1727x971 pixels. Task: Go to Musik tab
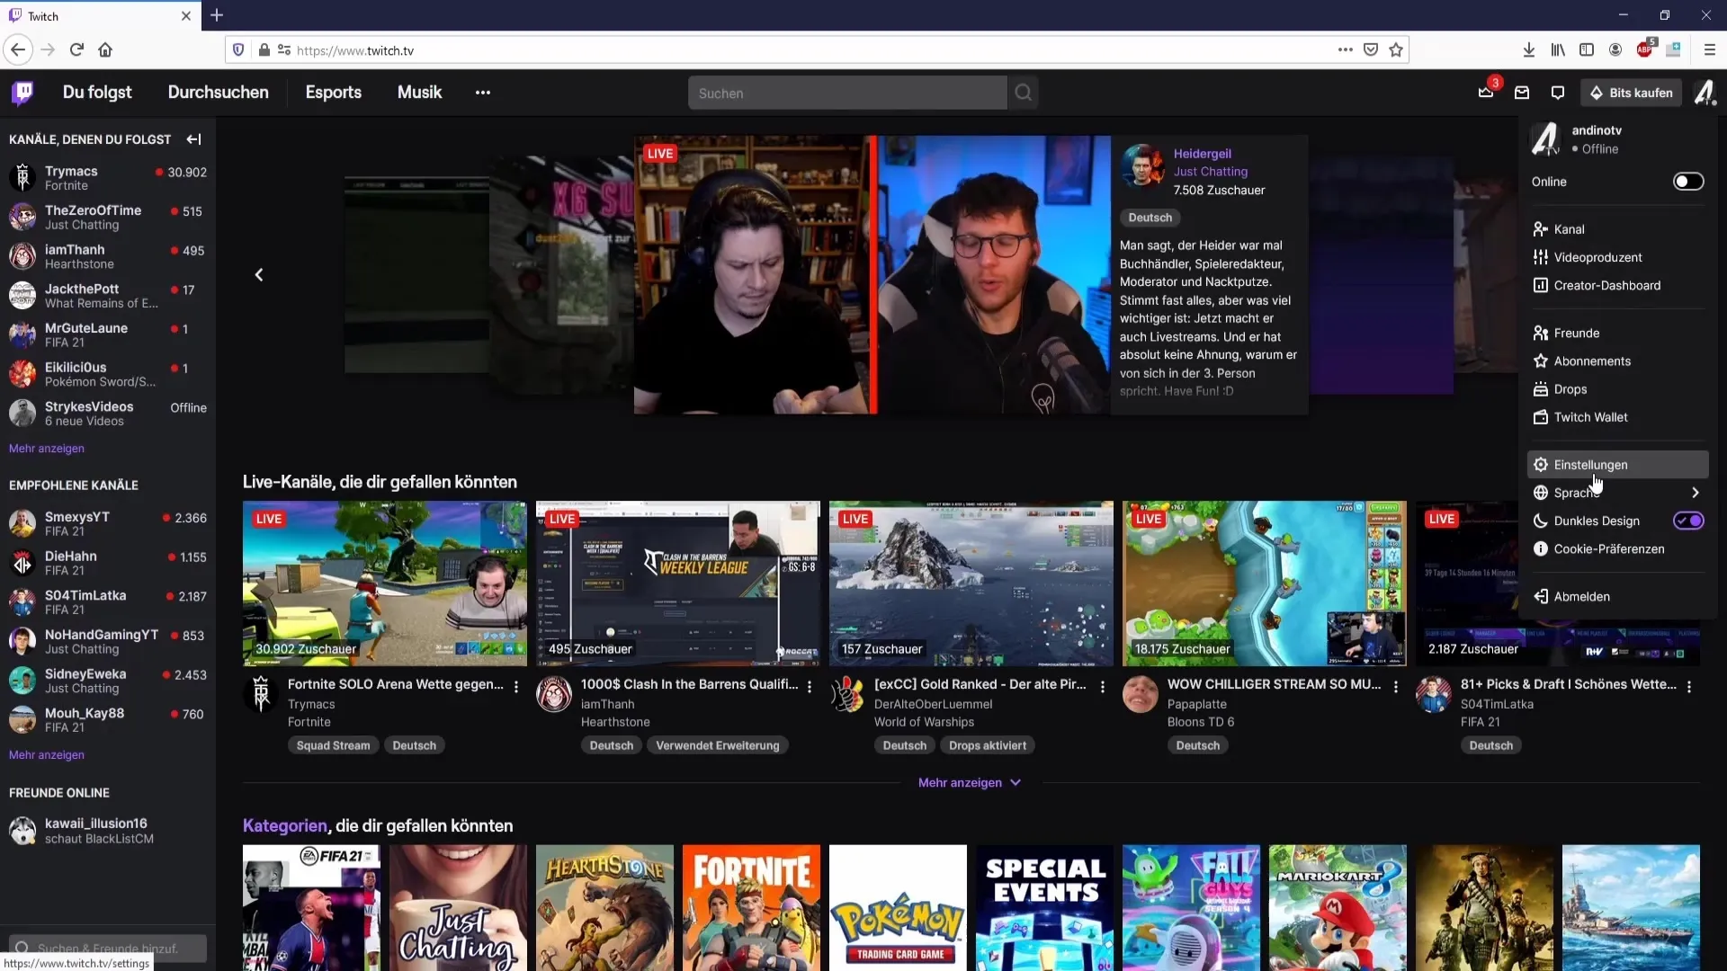pos(420,93)
